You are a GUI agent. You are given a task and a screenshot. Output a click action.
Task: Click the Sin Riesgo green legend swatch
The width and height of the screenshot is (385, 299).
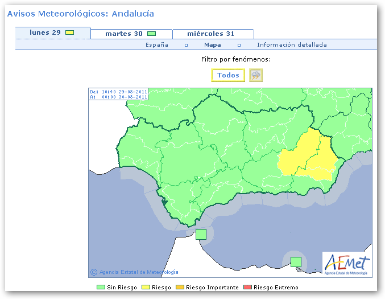click(x=101, y=288)
